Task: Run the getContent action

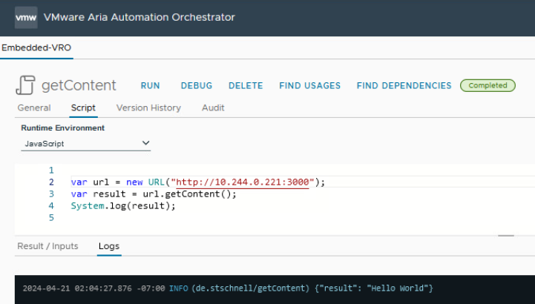Action: pyautogui.click(x=150, y=85)
